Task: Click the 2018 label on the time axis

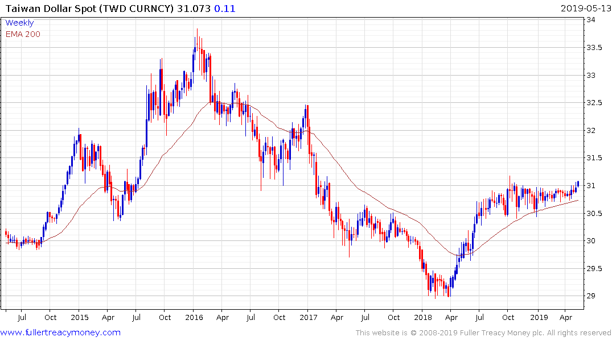Action: (422, 317)
